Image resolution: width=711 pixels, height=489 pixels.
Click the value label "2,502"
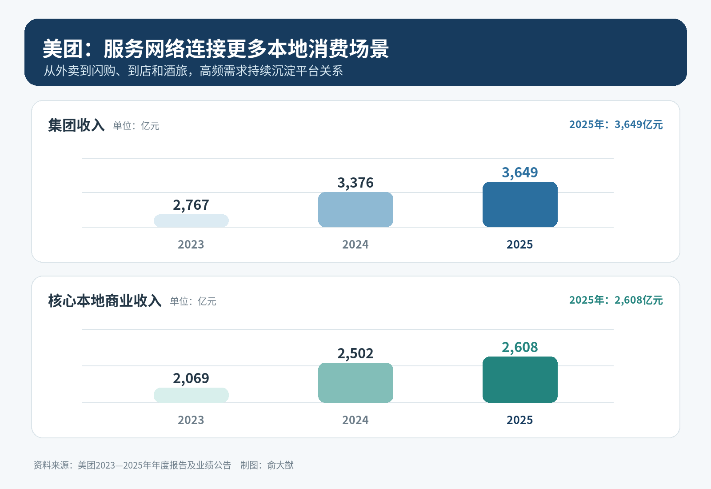355,353
